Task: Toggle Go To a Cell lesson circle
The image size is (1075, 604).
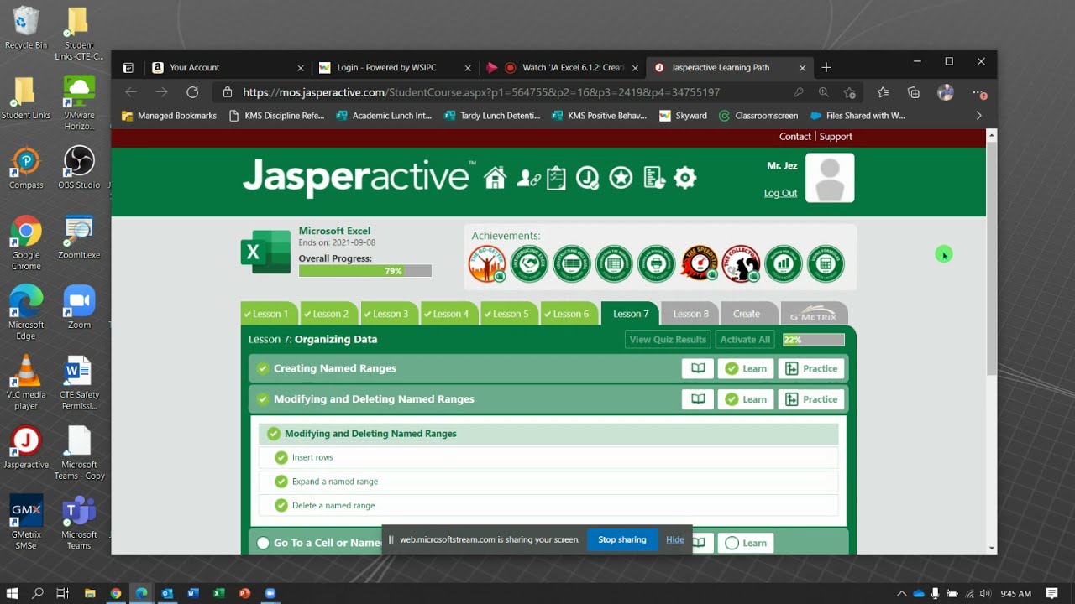Action: 263,543
